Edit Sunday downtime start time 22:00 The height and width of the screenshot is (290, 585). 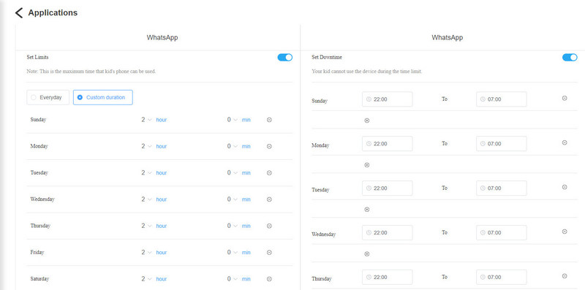(388, 99)
